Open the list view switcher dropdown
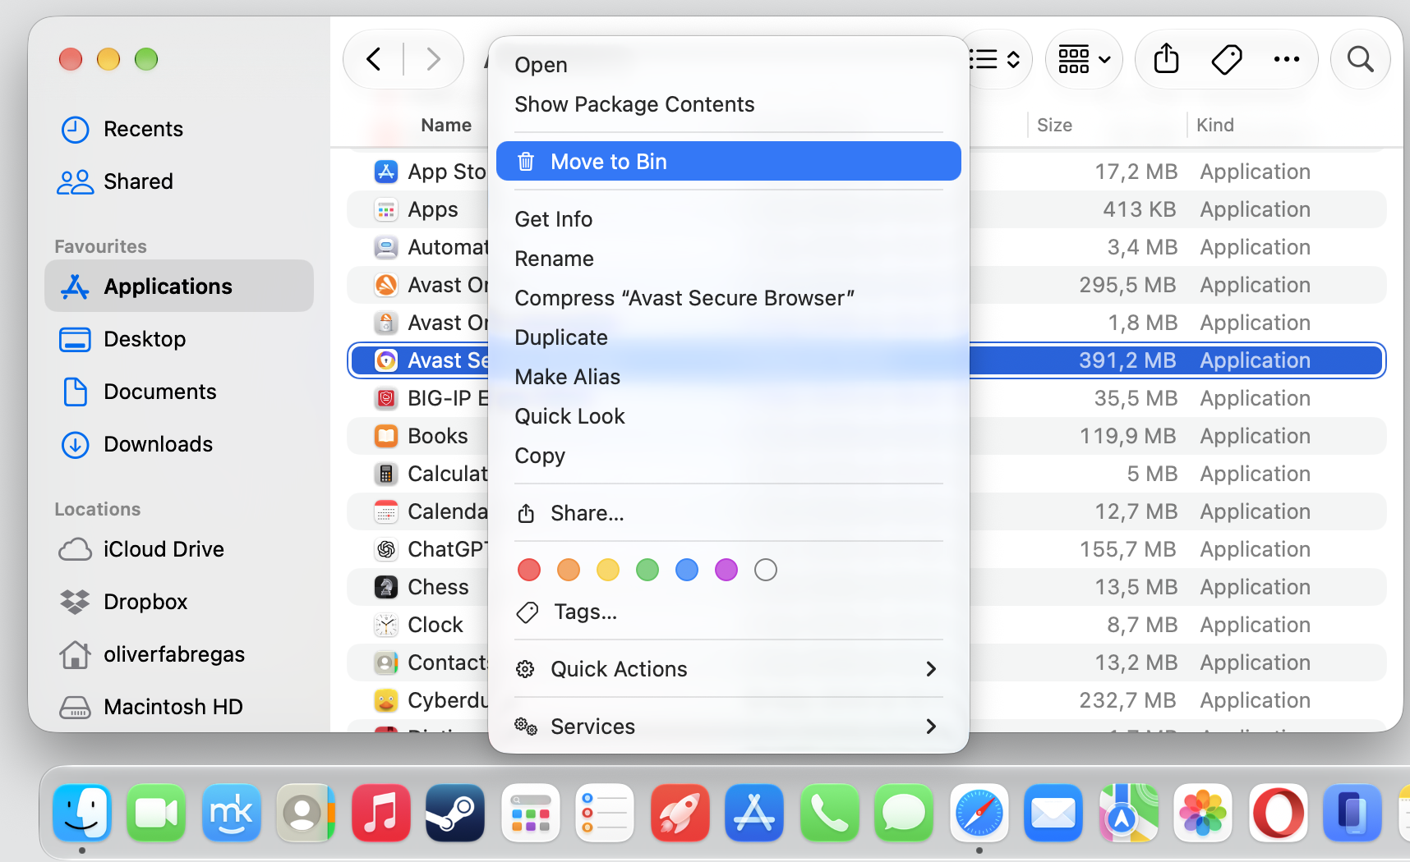 (994, 59)
